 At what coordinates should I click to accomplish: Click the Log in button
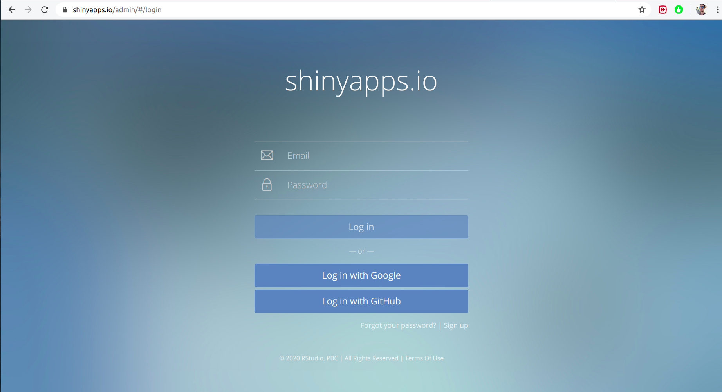(361, 227)
